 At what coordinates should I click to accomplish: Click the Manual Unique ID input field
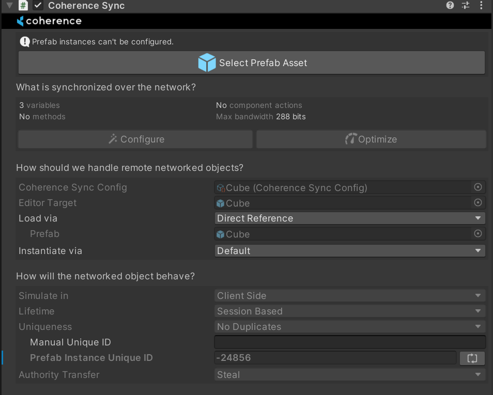[x=350, y=342]
